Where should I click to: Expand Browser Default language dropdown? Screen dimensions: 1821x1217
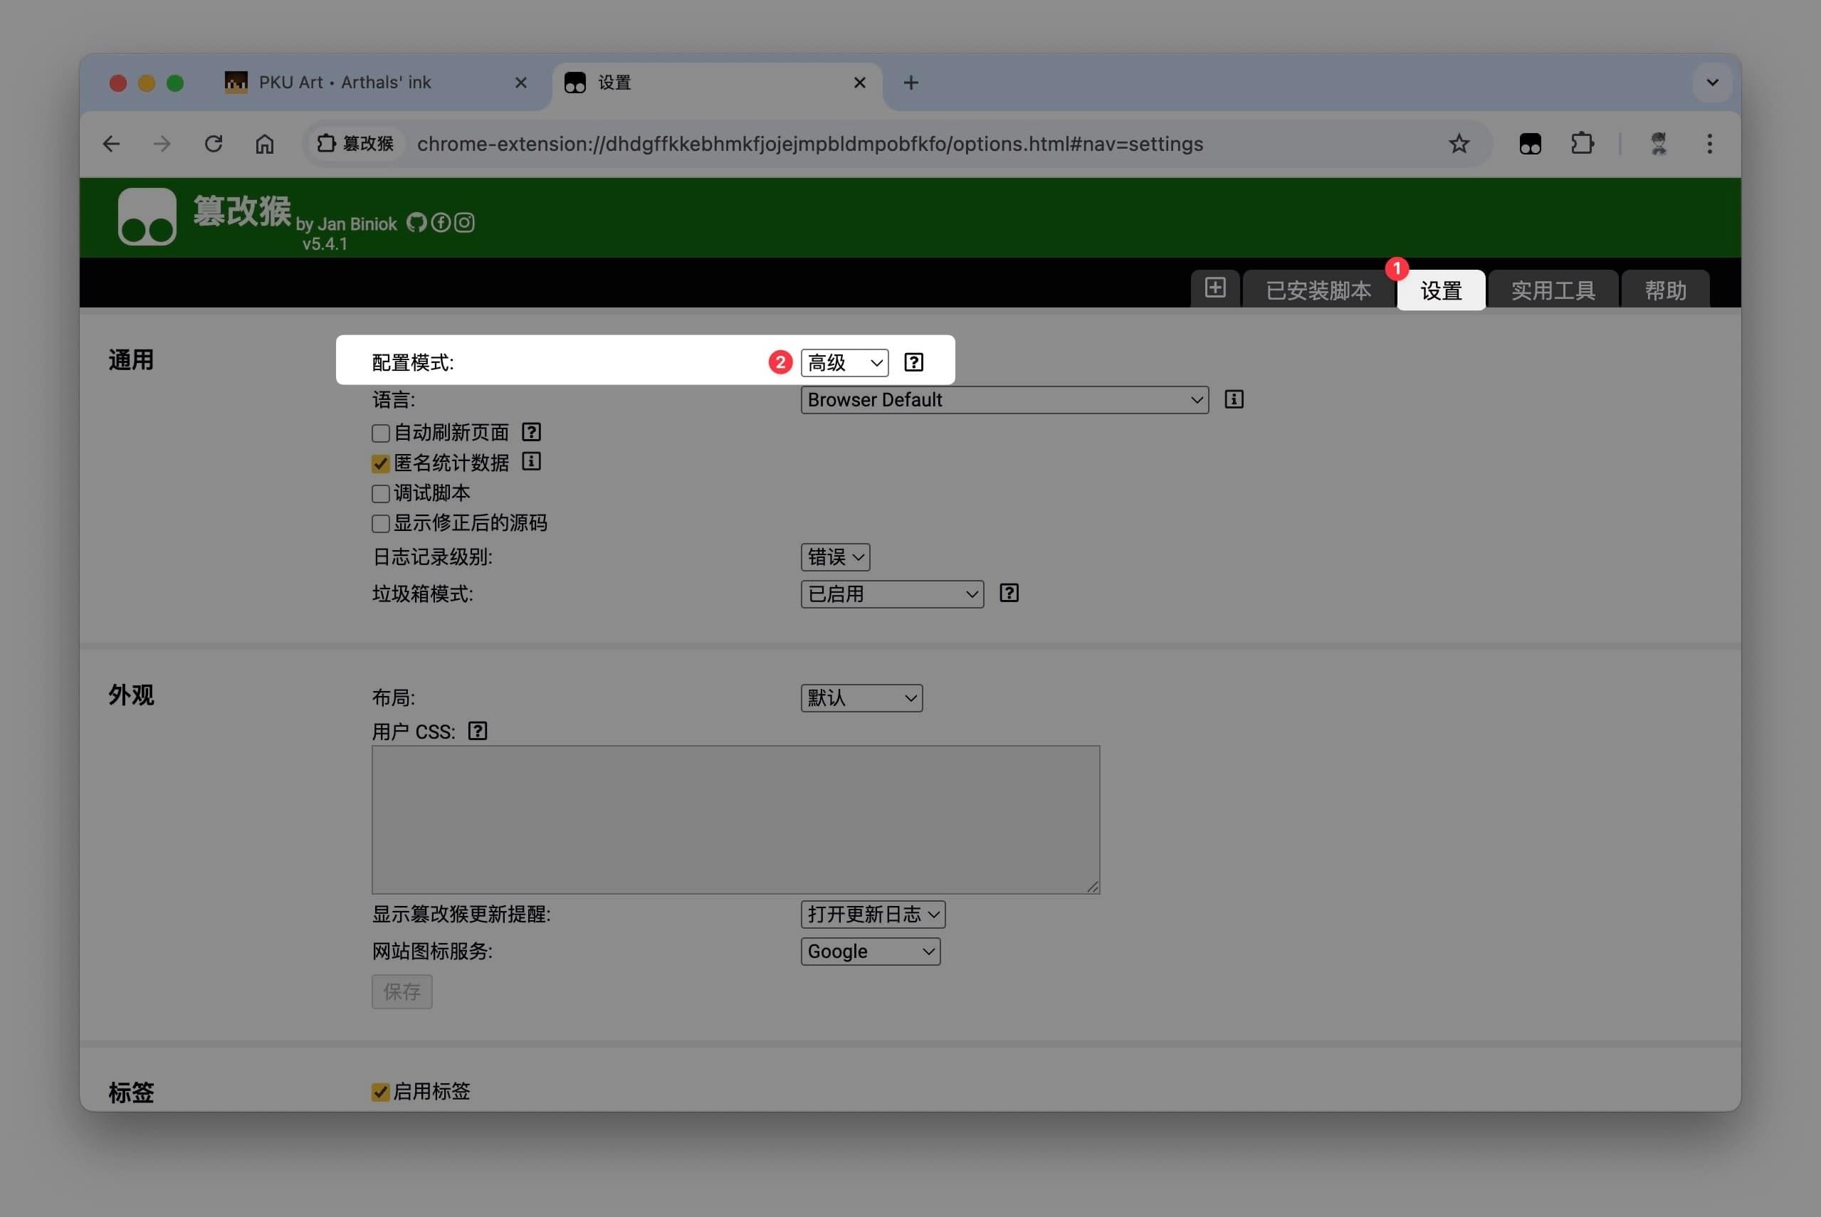point(1004,401)
